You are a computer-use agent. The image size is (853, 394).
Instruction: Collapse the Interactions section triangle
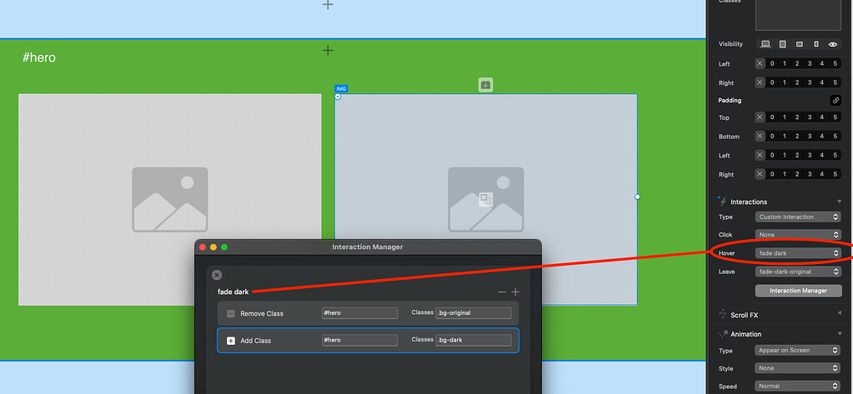tap(839, 202)
